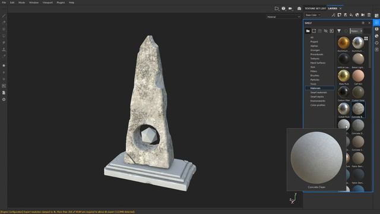Open the Plugins menu

tap(61, 2)
